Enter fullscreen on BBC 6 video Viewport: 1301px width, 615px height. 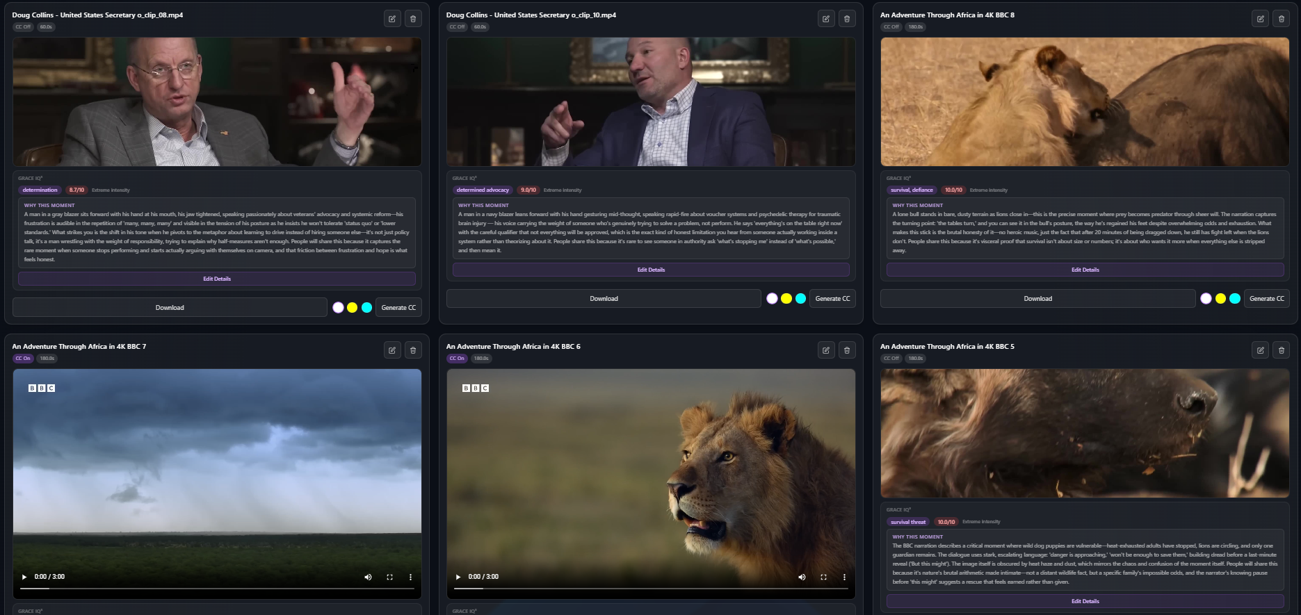(x=823, y=577)
